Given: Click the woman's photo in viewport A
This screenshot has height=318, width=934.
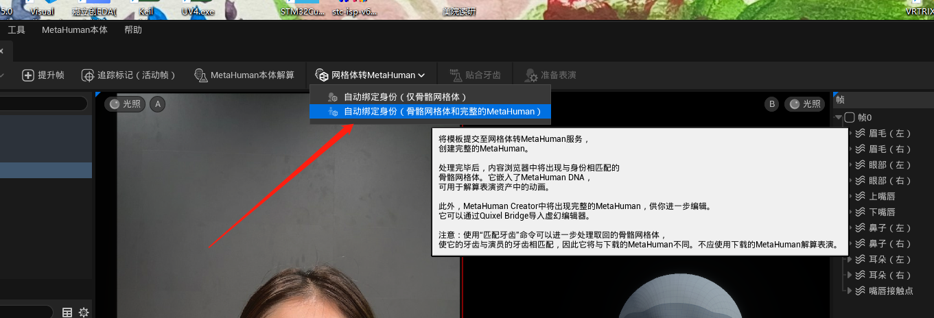Looking at the screenshot, I should [x=288, y=206].
